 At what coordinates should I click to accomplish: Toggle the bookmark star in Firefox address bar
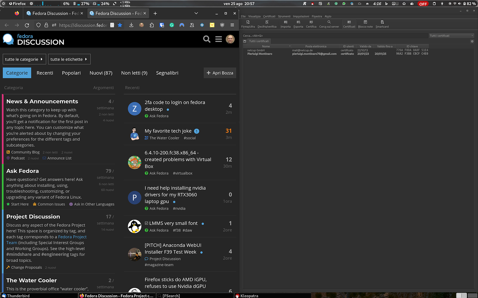pyautogui.click(x=119, y=25)
